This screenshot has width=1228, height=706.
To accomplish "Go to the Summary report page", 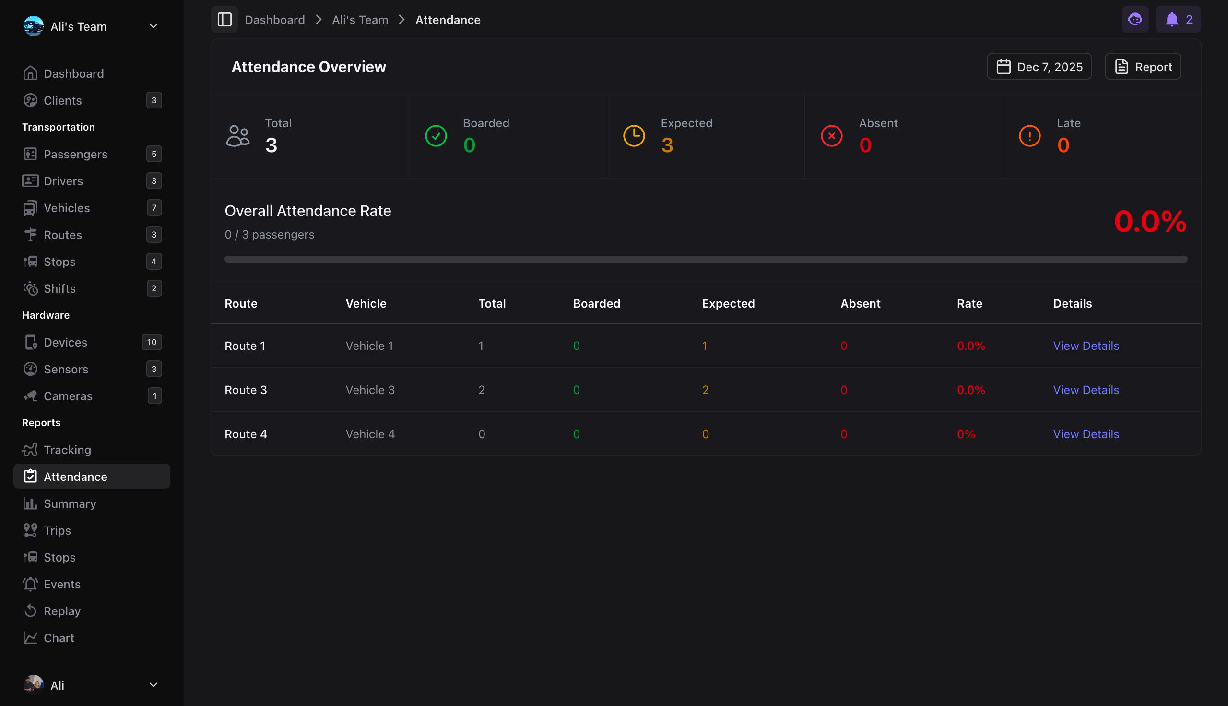I will (x=70, y=503).
